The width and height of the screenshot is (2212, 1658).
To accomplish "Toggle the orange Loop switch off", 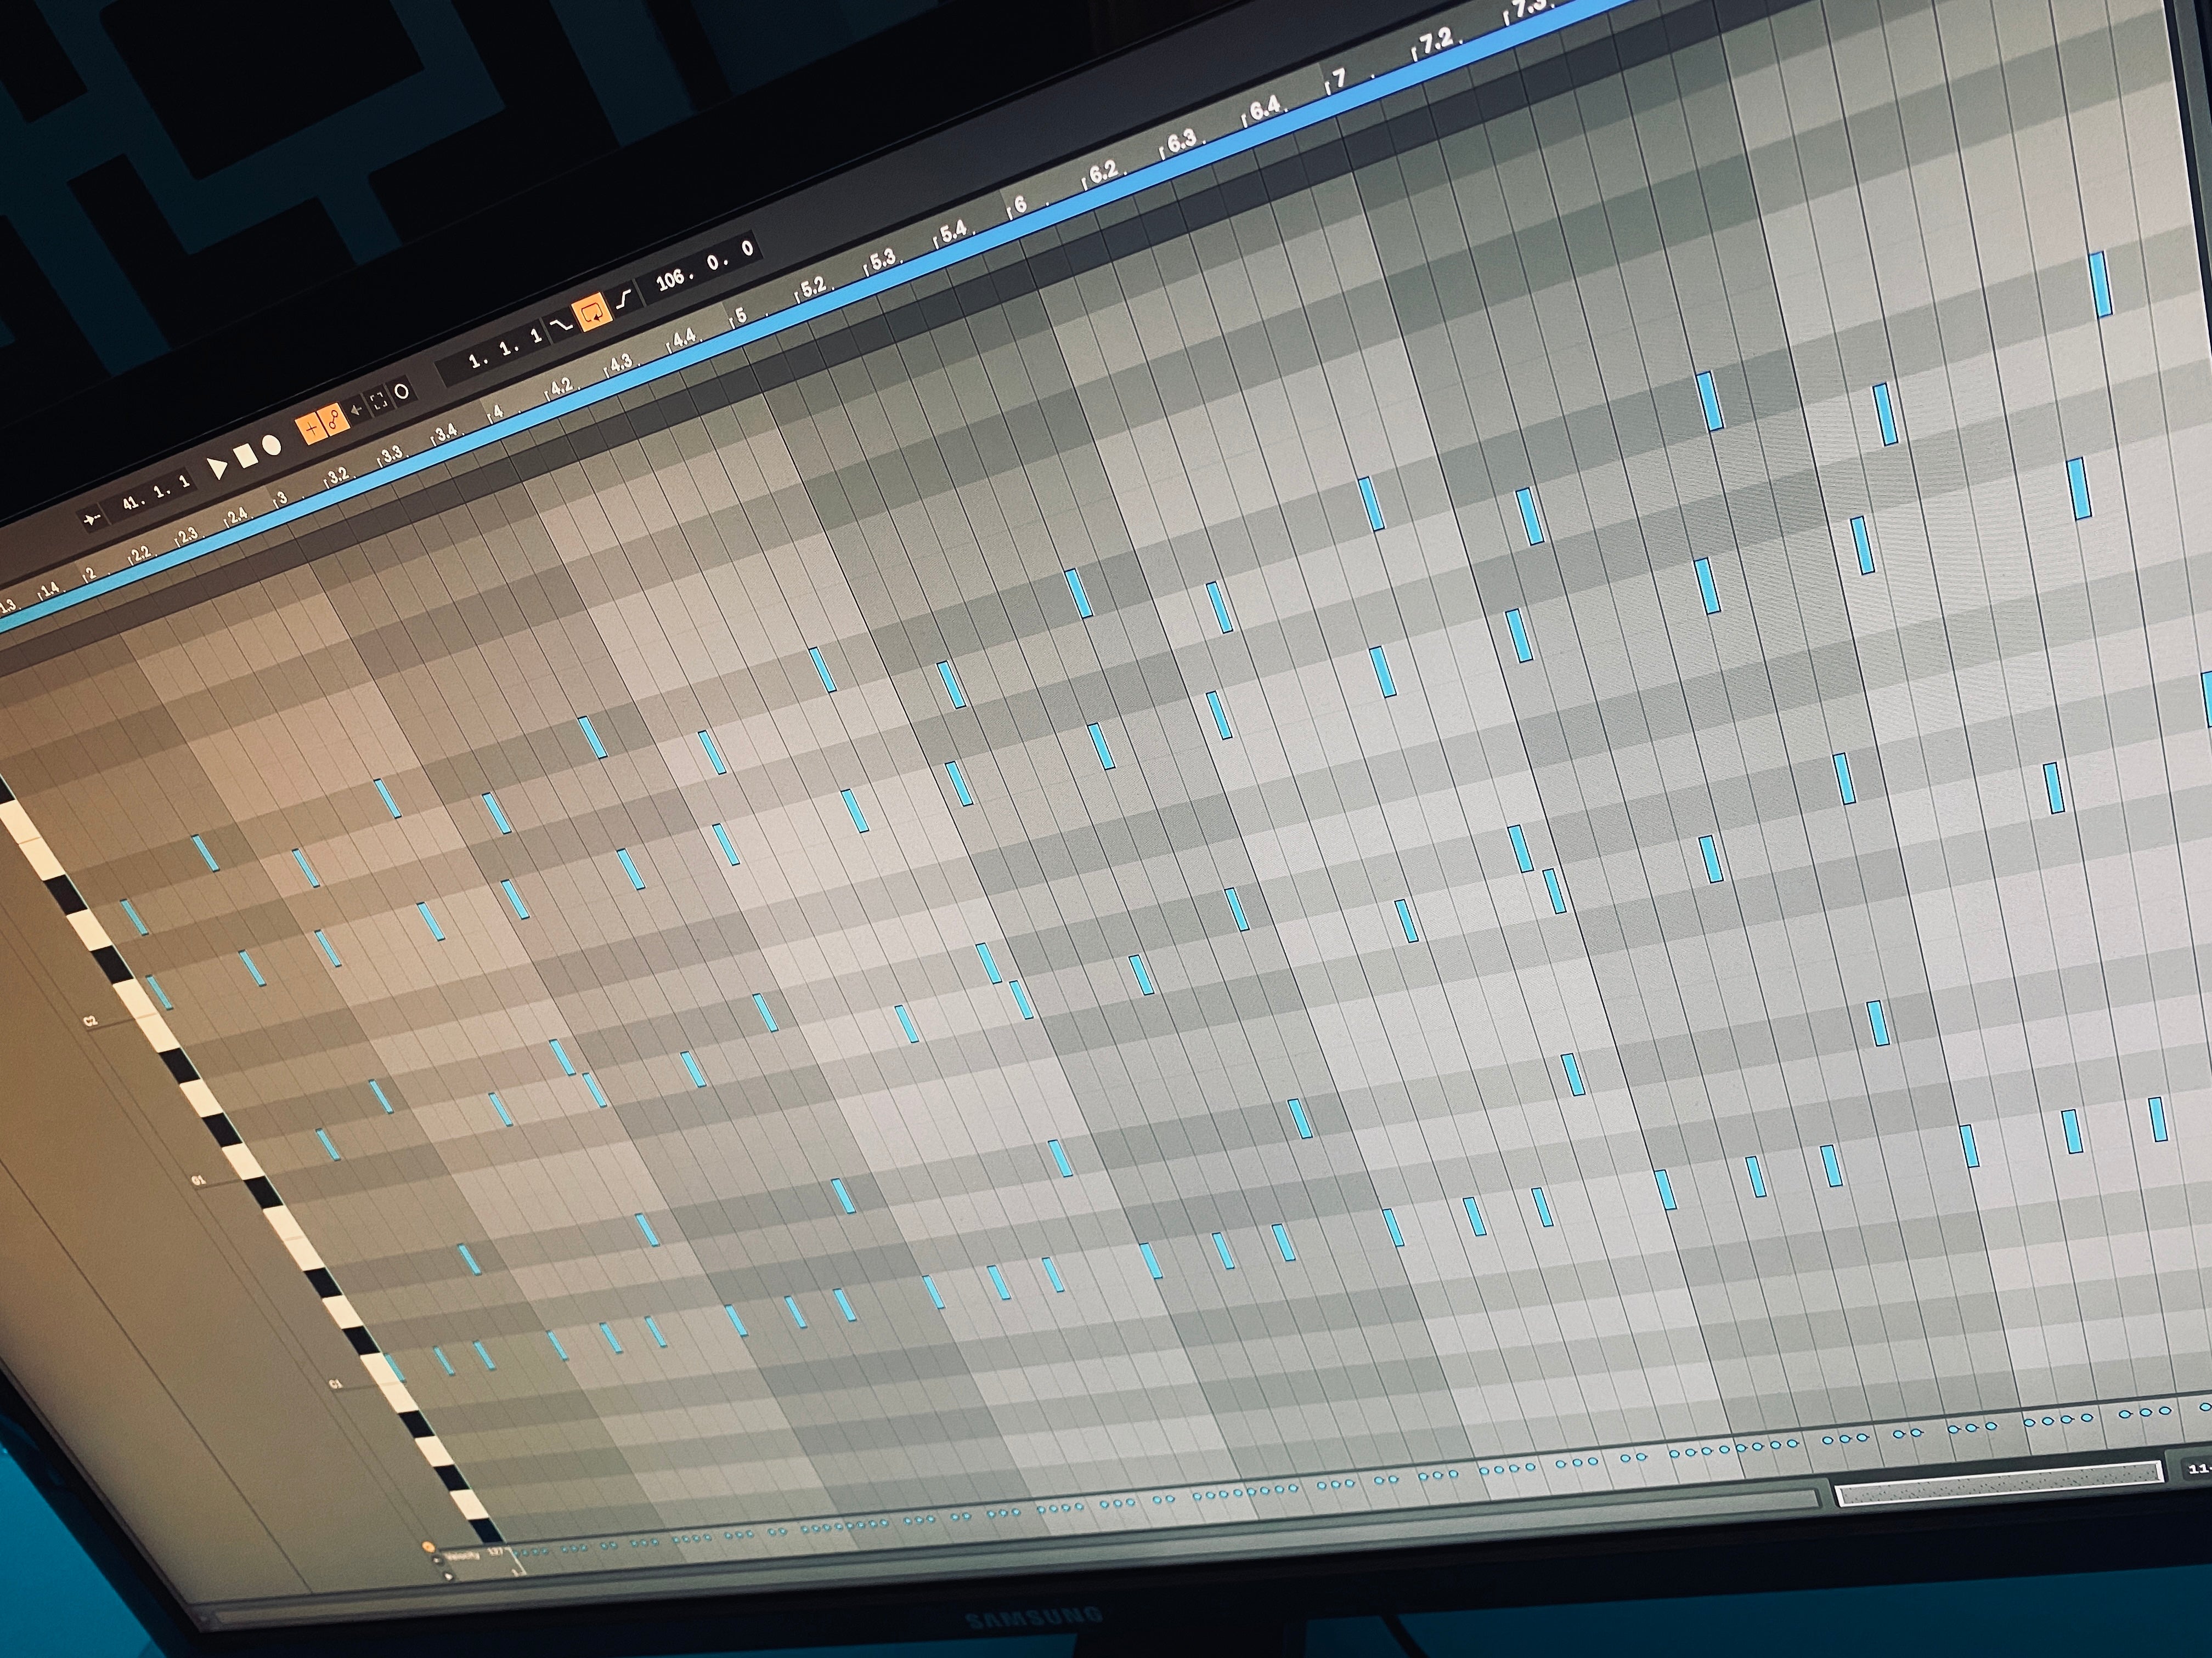I will 592,312.
